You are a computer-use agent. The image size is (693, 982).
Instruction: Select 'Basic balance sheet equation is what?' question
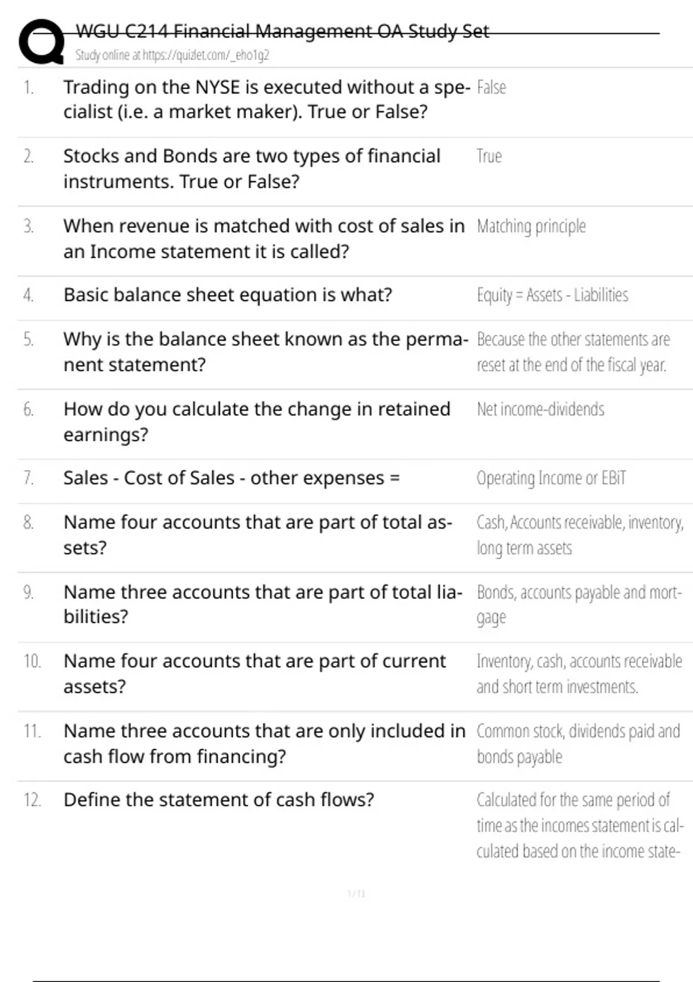(x=228, y=295)
